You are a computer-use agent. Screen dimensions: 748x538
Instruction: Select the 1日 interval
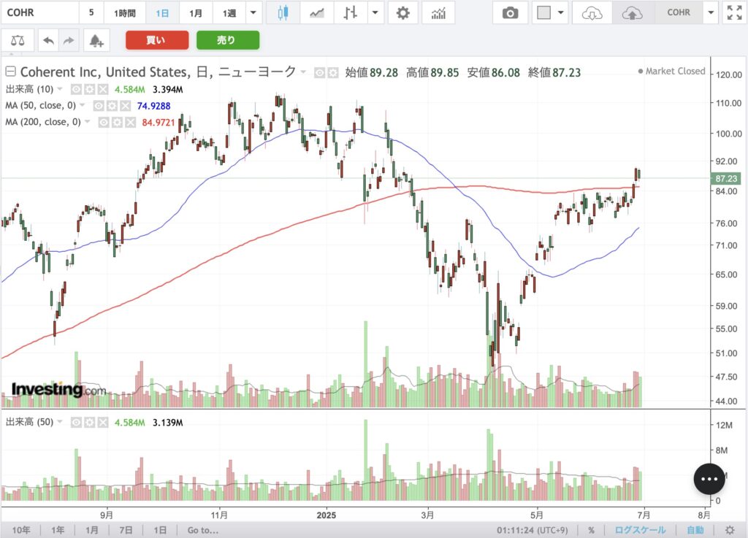[x=162, y=13]
